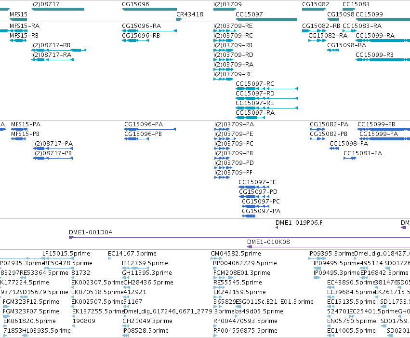Viewport: 410px width, 338px height.
Task: Open the DME1-010K08 BAC label
Action: click(268, 242)
